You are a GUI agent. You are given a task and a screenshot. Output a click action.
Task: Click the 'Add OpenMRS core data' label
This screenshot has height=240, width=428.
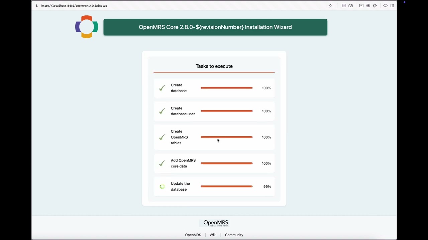[183, 163]
